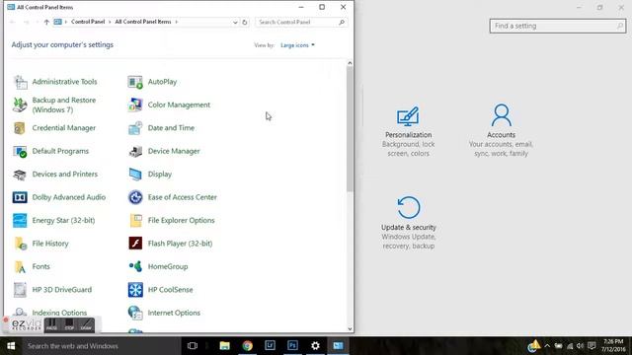The image size is (632, 355).
Task: Open the Date and Time icon
Action: [x=135, y=128]
